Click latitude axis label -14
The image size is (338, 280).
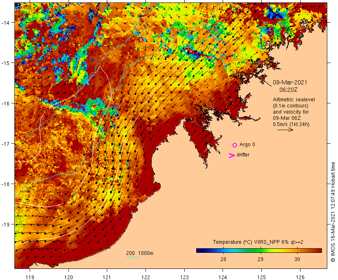click(5, 22)
